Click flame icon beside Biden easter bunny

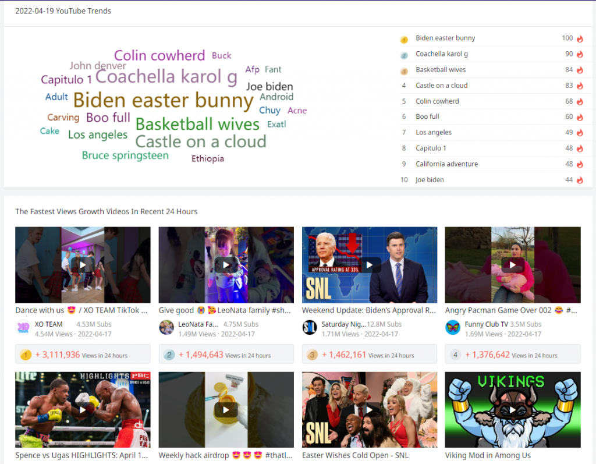tap(580, 38)
